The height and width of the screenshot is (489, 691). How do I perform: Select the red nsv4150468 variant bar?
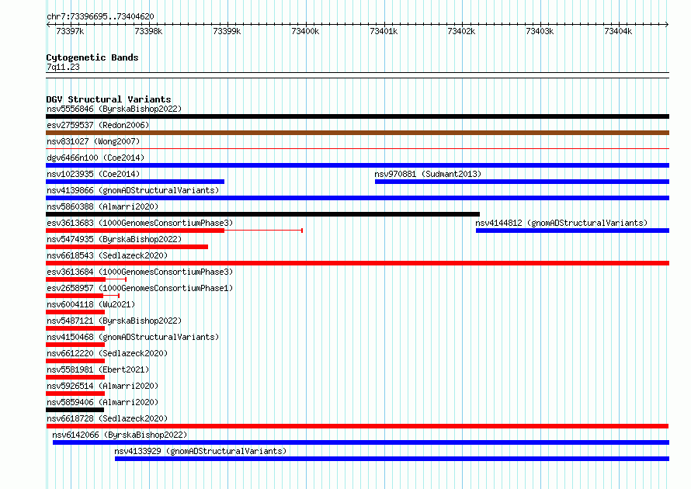75,345
